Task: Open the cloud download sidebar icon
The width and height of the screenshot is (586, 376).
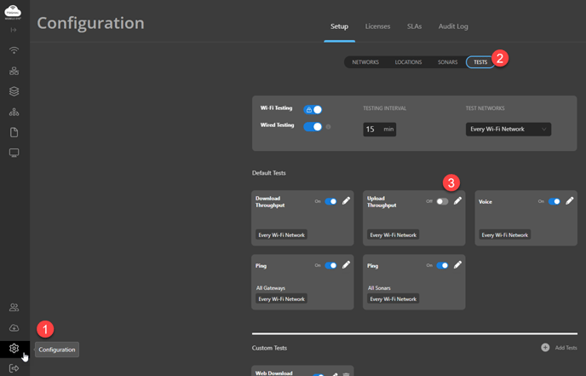Action: 14,327
